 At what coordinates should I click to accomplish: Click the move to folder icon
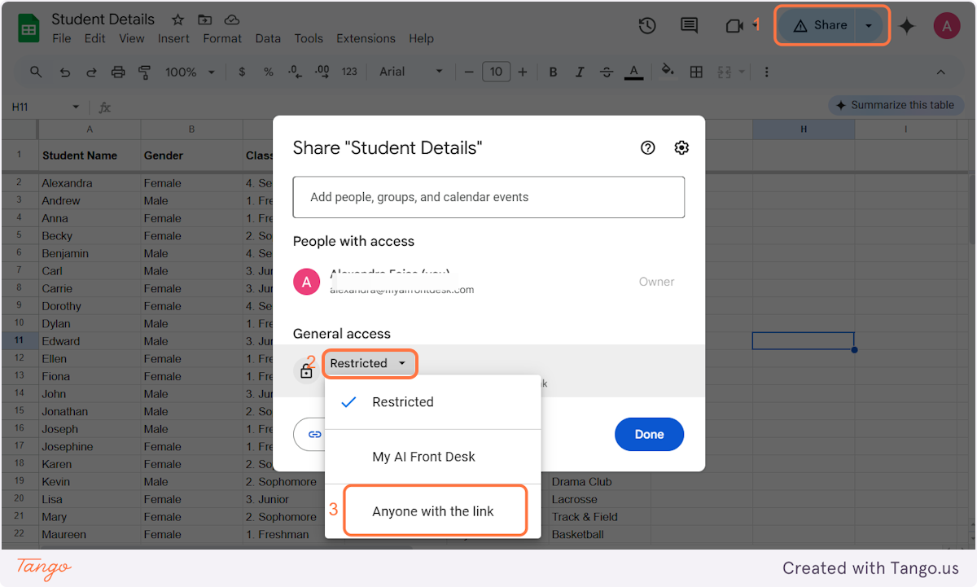[x=204, y=19]
